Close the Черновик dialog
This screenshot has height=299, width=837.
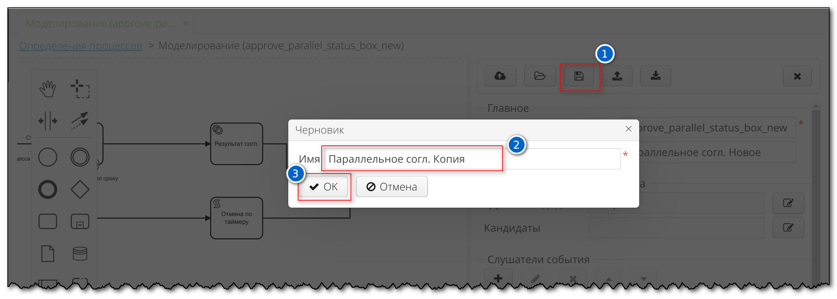click(x=628, y=129)
